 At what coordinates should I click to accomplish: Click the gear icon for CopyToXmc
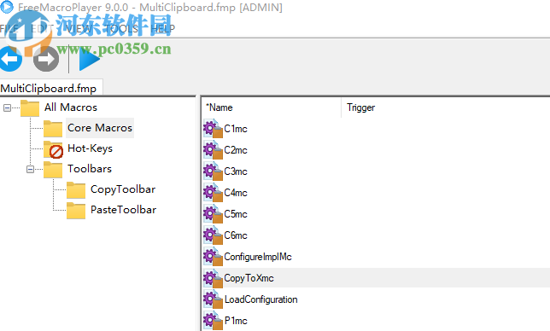[x=213, y=278]
